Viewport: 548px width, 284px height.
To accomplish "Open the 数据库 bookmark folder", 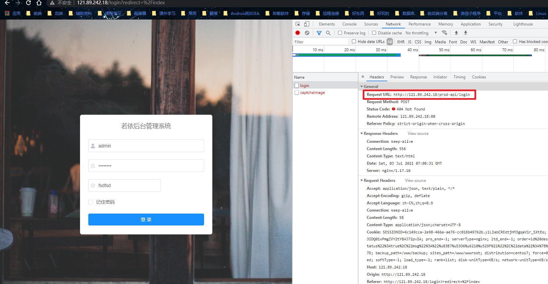I will (405, 14).
